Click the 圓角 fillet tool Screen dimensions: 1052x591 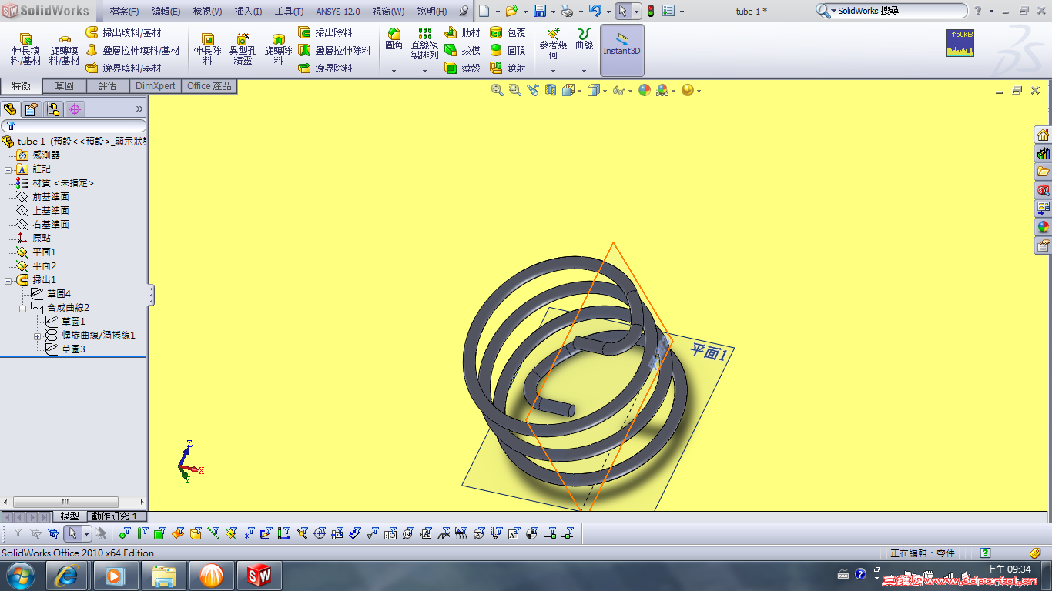[394, 40]
